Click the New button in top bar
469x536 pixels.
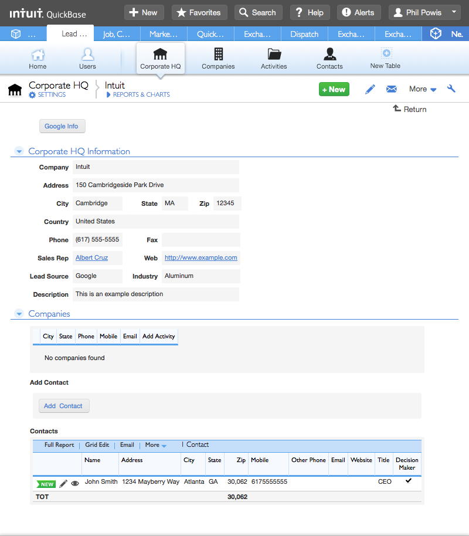144,13
